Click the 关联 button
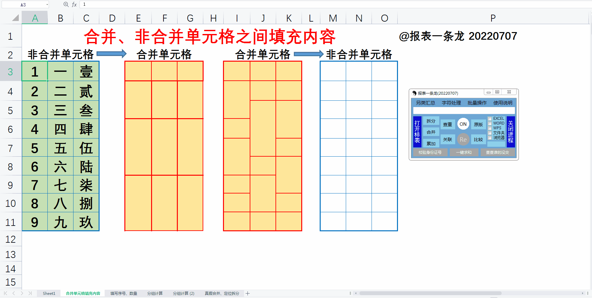592x298 pixels. (x=448, y=139)
